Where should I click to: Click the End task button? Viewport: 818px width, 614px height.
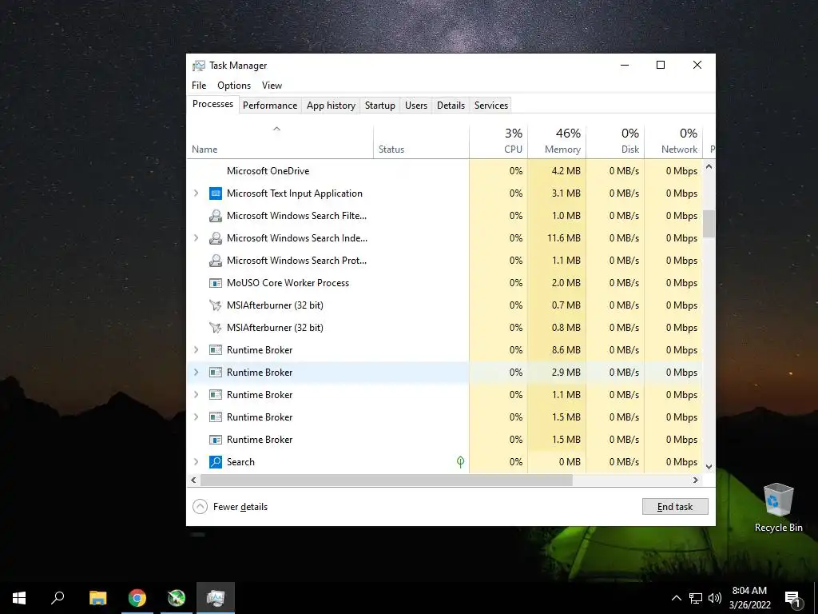pos(675,506)
